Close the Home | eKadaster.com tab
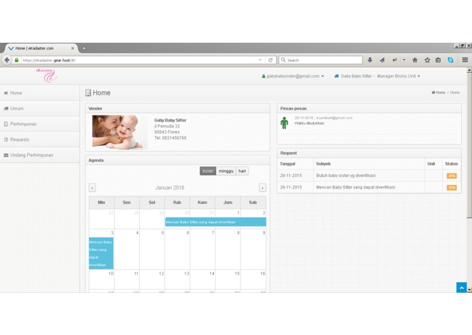 click(x=73, y=48)
